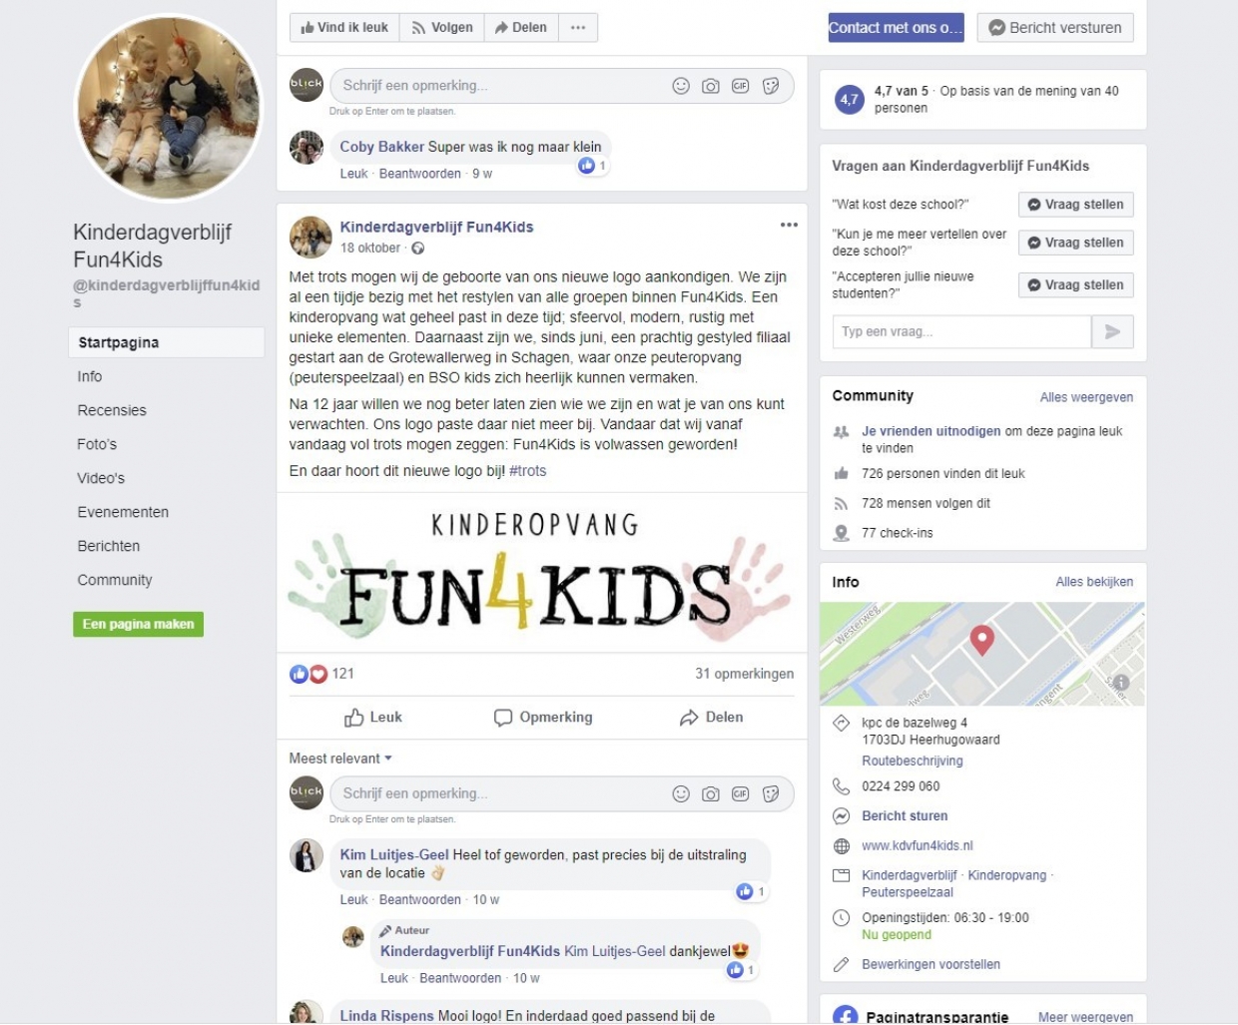Open the Delen share dropdown at top
This screenshot has height=1025, width=1238.
(521, 27)
